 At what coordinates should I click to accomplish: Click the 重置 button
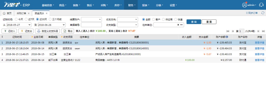209,22
